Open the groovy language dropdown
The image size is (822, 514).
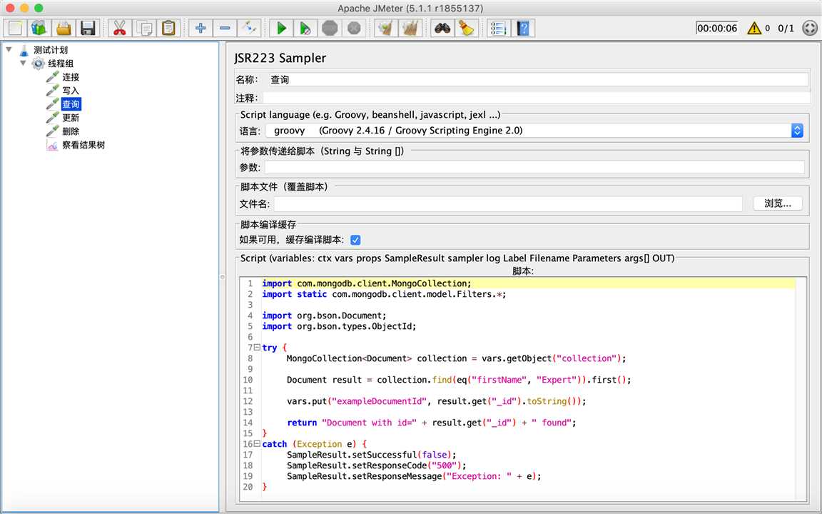tap(797, 131)
